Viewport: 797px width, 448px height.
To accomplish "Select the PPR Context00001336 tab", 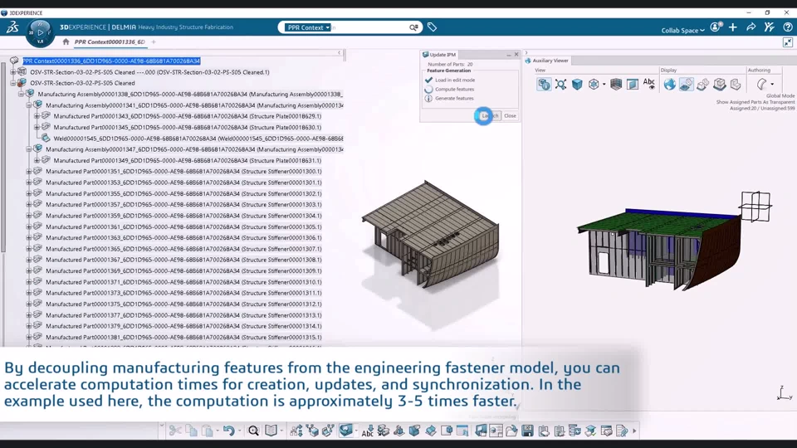I will point(110,41).
